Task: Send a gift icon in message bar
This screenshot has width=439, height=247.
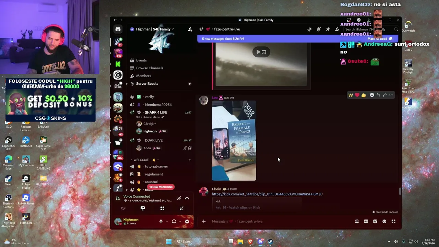Action: (357, 222)
